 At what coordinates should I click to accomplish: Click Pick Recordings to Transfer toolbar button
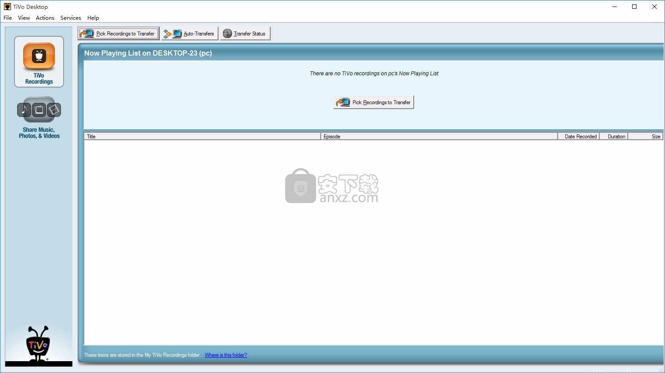click(x=118, y=34)
